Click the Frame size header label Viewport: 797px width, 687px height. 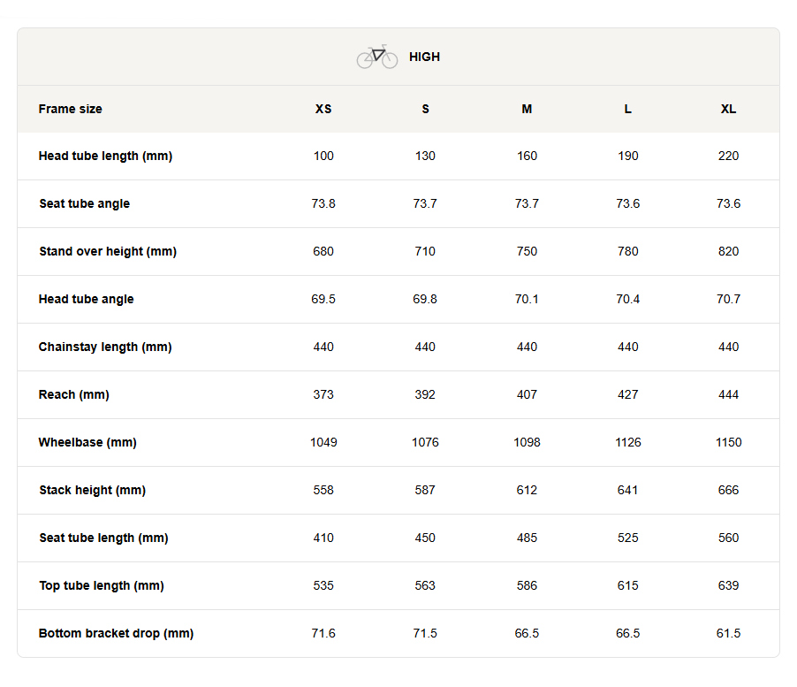pyautogui.click(x=71, y=109)
